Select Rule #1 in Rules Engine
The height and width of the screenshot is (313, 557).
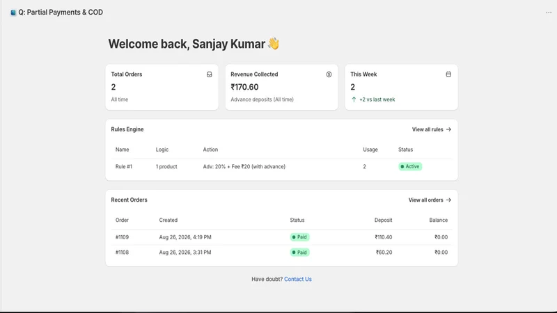point(124,166)
